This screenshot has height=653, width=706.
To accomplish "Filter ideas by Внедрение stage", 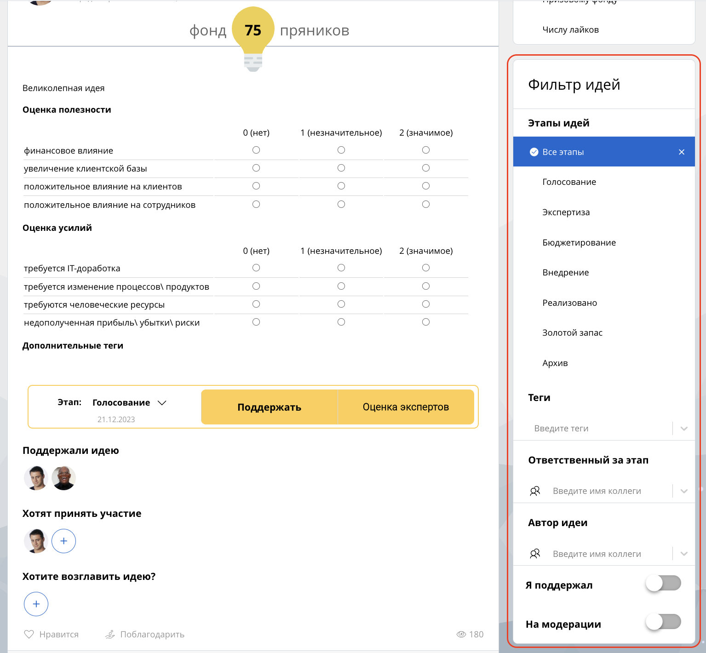I will pos(604,273).
